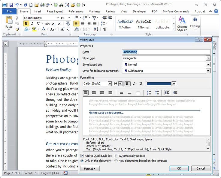
Task: Click the ribbon Font Color A button
Action: click(44, 29)
